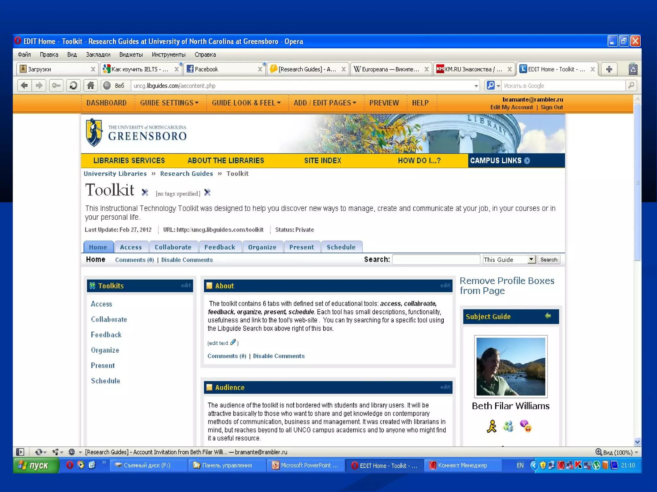Toggle Opera side panel button in status bar

tap(20, 452)
